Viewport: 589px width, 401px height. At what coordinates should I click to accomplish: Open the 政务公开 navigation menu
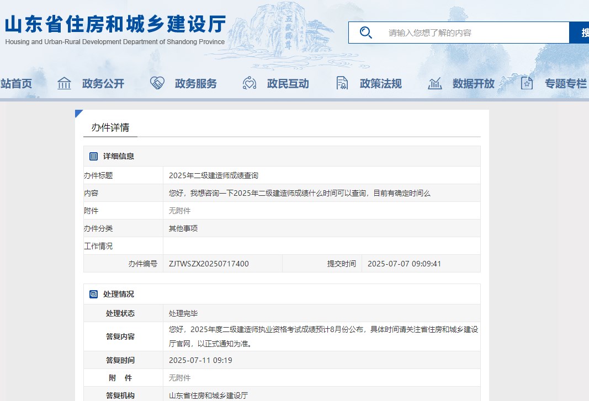103,84
